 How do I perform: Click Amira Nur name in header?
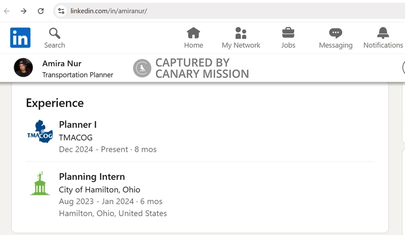point(62,63)
